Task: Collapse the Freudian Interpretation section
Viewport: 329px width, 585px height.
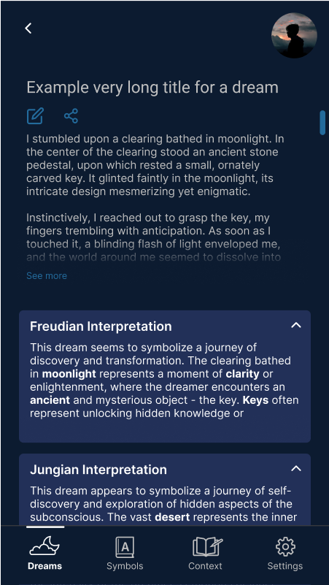Action: [296, 325]
